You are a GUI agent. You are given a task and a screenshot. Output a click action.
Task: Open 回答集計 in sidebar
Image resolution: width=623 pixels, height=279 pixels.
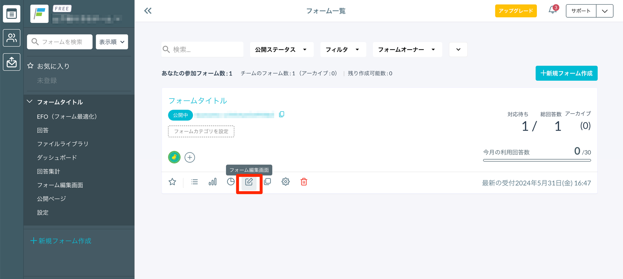click(x=49, y=171)
